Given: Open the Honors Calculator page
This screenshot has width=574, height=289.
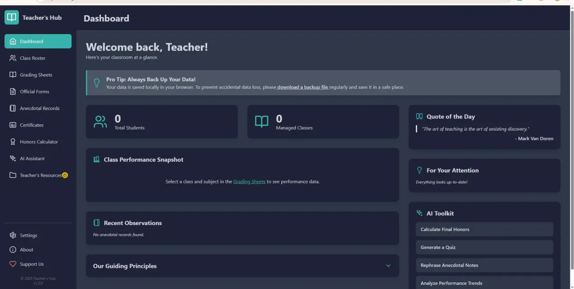Looking at the screenshot, I should tap(38, 142).
